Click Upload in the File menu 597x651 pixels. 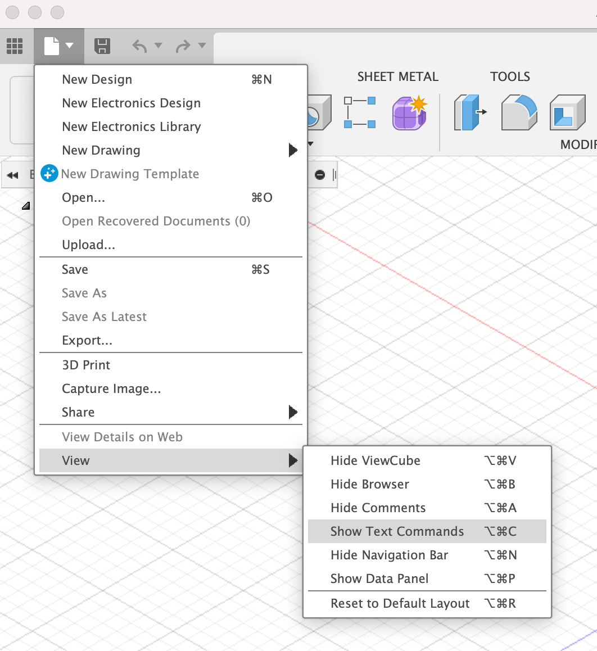click(x=89, y=245)
